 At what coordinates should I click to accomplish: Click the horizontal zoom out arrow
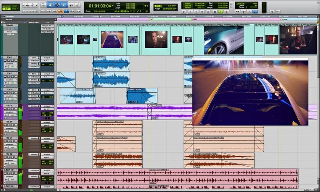24,5
